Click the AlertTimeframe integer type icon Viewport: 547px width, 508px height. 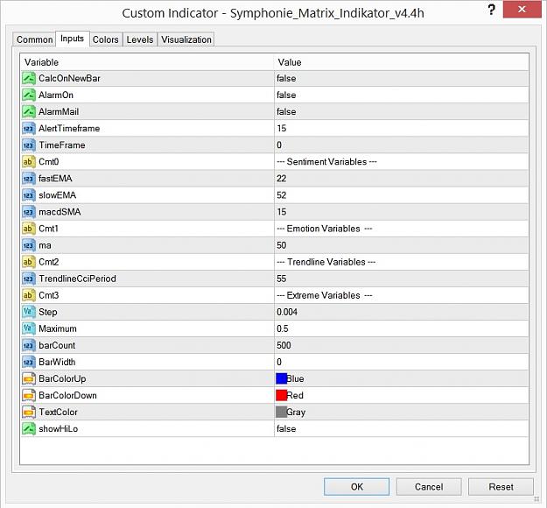click(29, 129)
